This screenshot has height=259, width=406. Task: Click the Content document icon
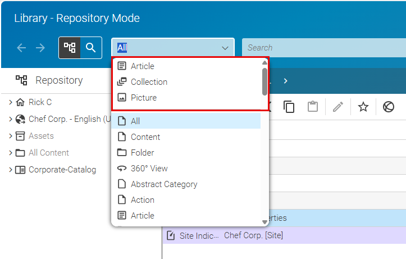122,137
